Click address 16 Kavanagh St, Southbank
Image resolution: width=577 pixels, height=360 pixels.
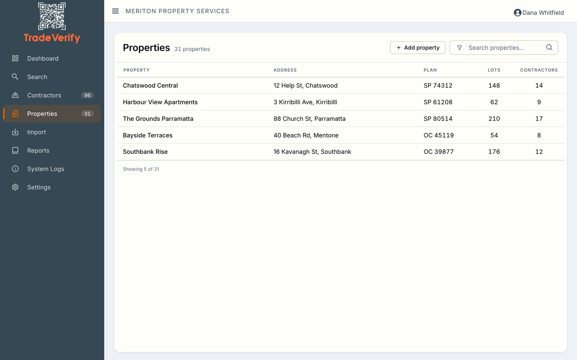312,152
